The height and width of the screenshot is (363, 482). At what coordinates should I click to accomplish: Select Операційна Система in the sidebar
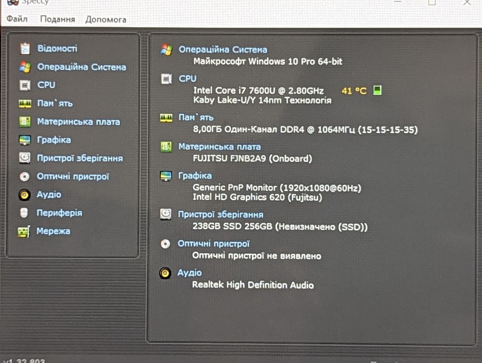point(82,67)
